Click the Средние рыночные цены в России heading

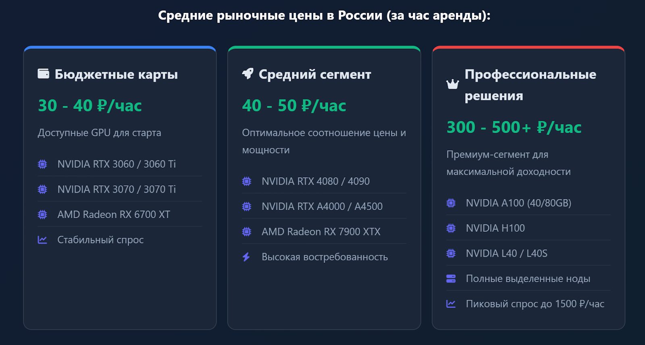click(324, 16)
